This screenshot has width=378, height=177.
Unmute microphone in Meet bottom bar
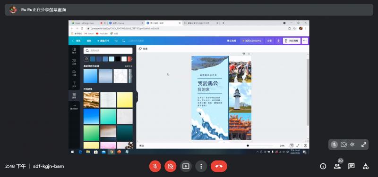coord(155,166)
